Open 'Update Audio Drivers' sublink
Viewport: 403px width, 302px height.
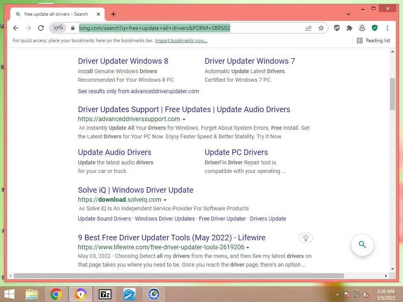click(115, 152)
